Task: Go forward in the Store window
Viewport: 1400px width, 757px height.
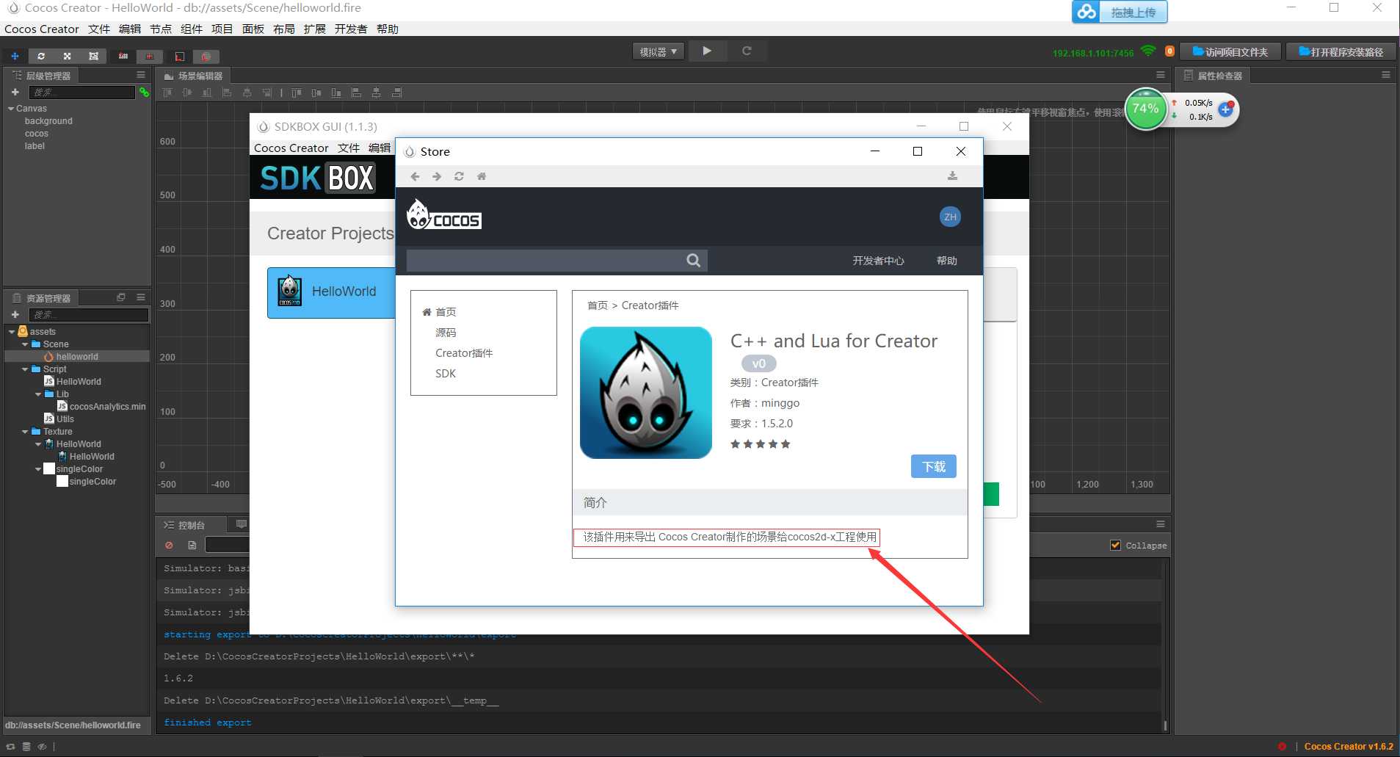Action: [x=437, y=176]
